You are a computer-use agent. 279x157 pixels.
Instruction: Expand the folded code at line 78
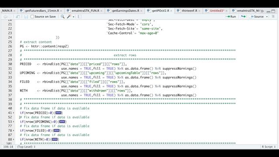point(14,131)
